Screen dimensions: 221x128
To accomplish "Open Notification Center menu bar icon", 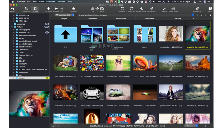I will pyautogui.click(x=209, y=2).
